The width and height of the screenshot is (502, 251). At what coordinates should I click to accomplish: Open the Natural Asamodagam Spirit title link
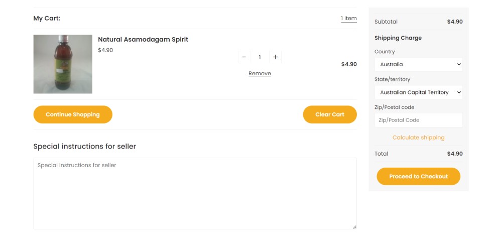pos(143,39)
